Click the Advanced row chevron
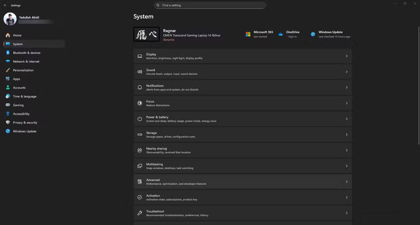 [x=347, y=182]
